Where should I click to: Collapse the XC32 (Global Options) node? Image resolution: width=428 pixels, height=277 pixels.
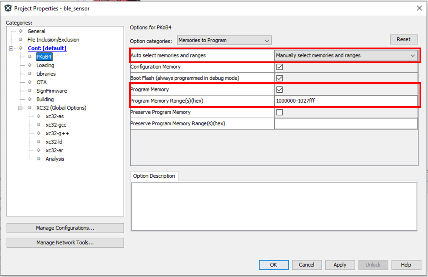(20, 108)
